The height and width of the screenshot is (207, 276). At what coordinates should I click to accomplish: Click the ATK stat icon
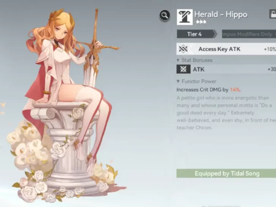(x=183, y=69)
